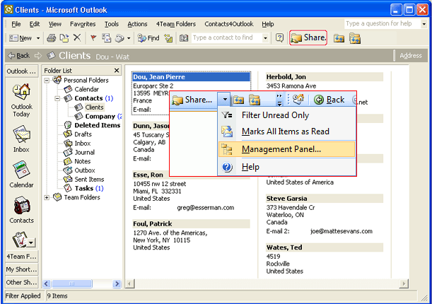432x304 pixels.
Task: Click Filter Unread Only menu item
Action: [287, 115]
